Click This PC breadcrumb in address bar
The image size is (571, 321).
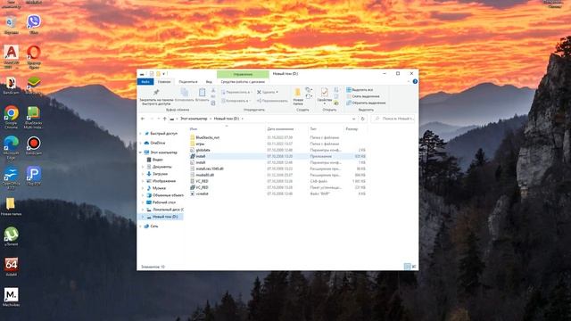pyautogui.click(x=194, y=119)
